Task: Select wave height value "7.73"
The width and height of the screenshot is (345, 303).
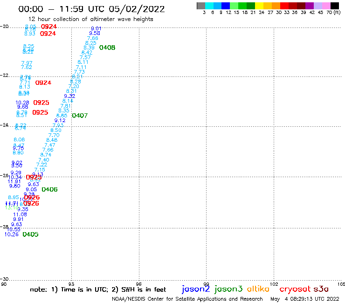Action: (79, 72)
